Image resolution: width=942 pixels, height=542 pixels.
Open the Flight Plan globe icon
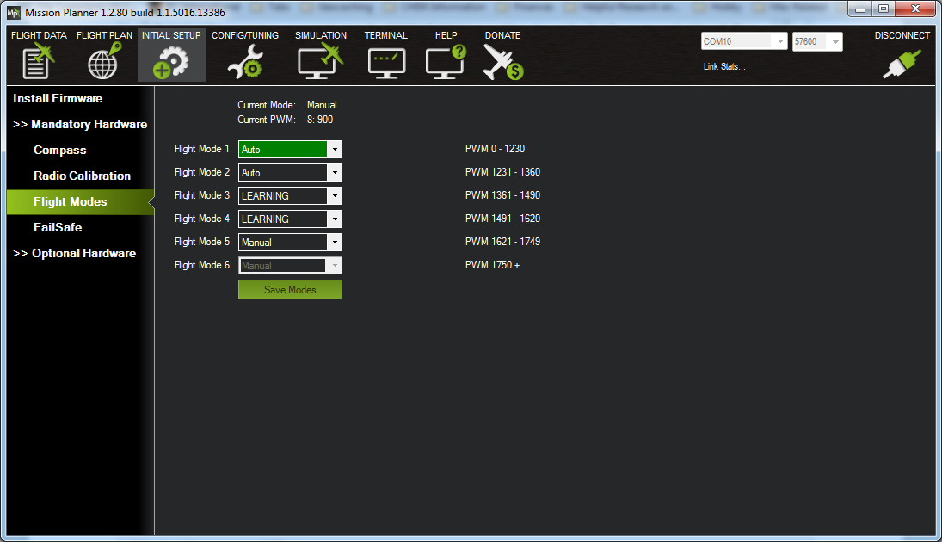105,61
